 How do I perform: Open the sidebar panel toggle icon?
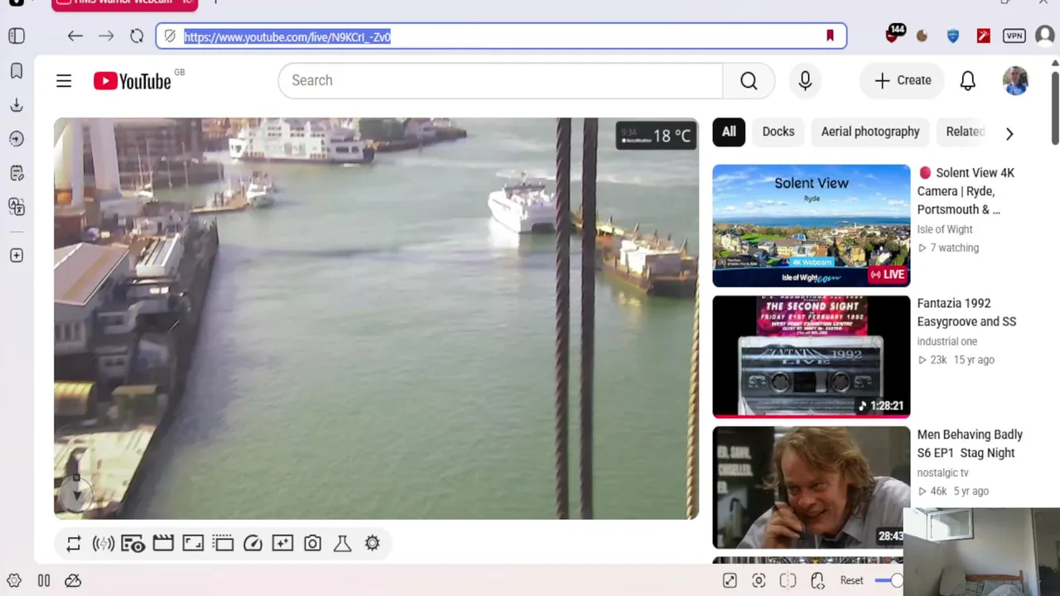point(17,36)
